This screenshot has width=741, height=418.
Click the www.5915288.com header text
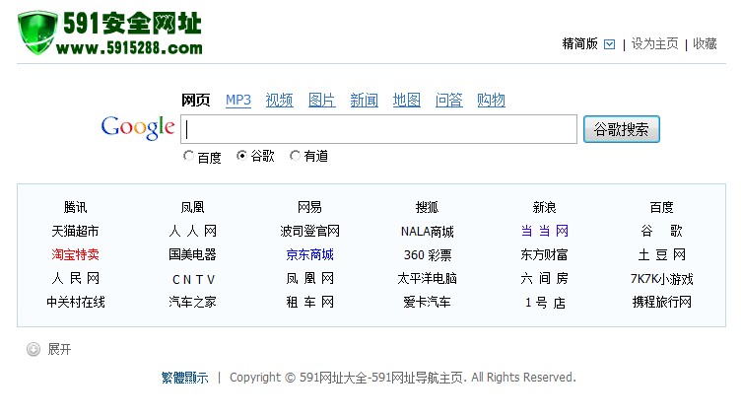pyautogui.click(x=129, y=47)
